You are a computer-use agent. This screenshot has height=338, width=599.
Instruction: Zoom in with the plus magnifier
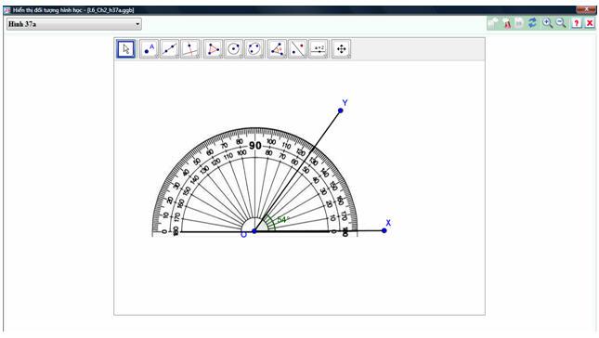click(x=547, y=23)
